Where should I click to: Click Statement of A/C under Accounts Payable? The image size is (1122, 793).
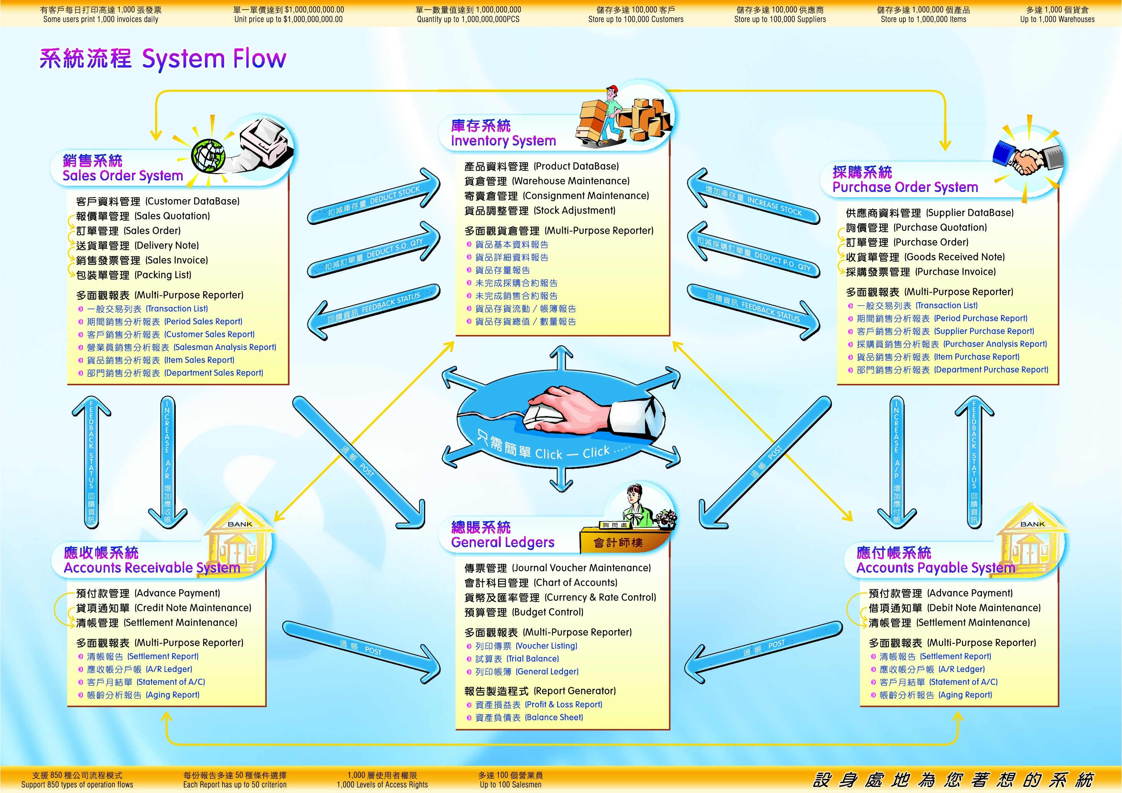click(x=939, y=682)
